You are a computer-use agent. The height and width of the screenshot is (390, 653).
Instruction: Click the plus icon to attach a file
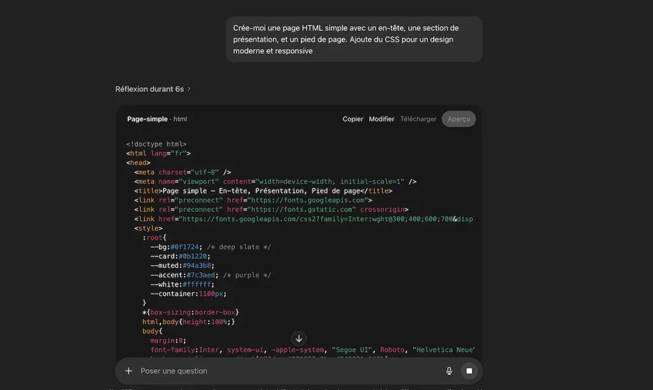tap(128, 371)
